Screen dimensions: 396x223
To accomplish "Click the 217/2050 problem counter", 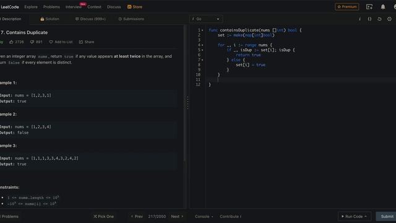I will [157, 216].
